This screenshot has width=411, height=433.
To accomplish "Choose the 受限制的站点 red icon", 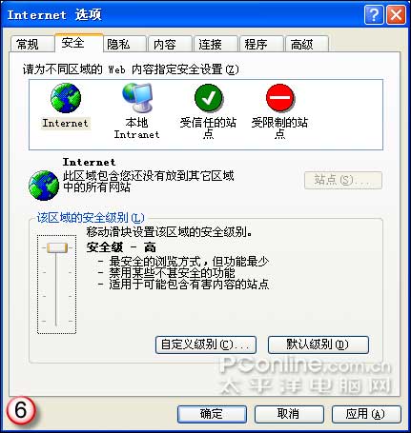I will tap(280, 98).
